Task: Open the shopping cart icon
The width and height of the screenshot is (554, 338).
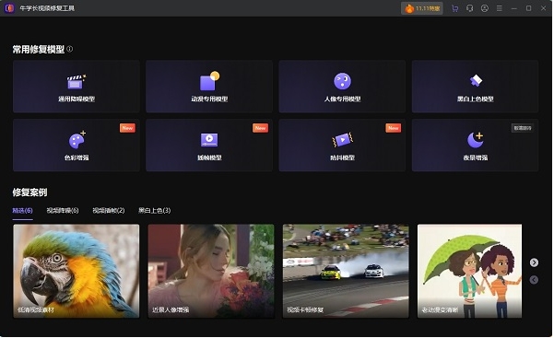Action: pyautogui.click(x=455, y=8)
